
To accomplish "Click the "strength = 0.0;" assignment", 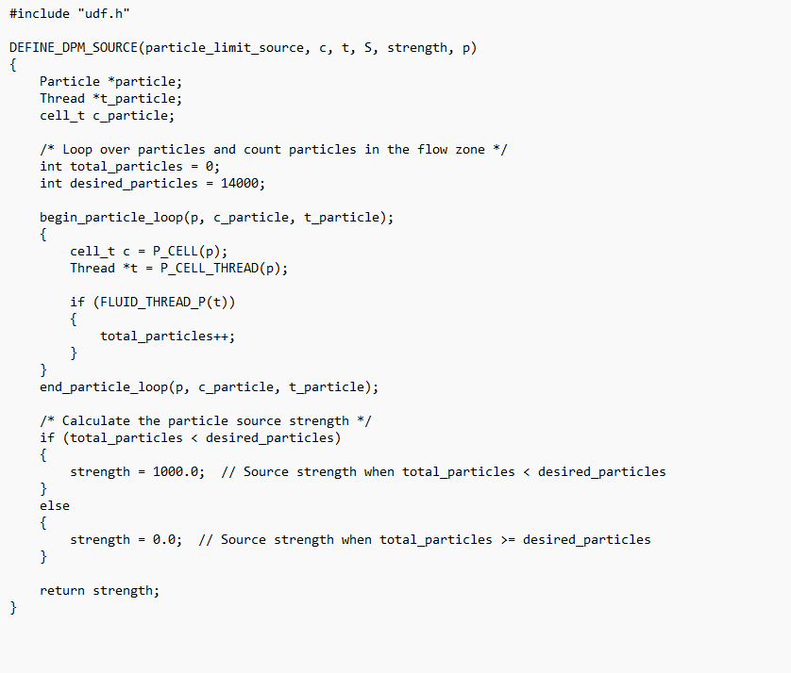I will click(126, 539).
